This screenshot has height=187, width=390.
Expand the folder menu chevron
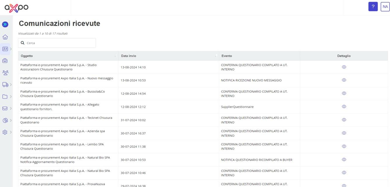point(11,96)
